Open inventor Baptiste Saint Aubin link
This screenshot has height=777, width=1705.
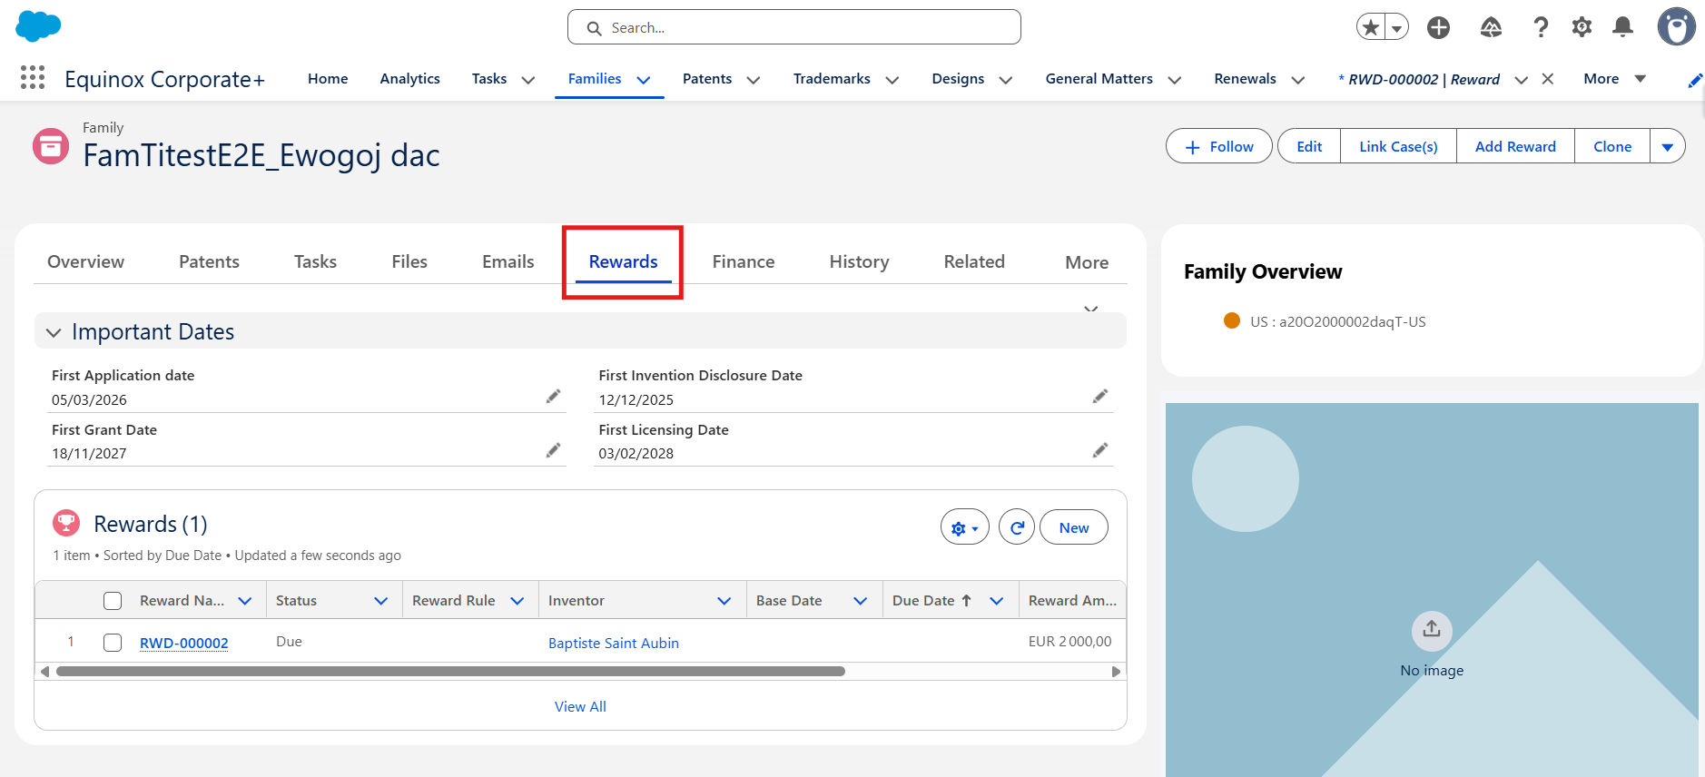point(614,643)
